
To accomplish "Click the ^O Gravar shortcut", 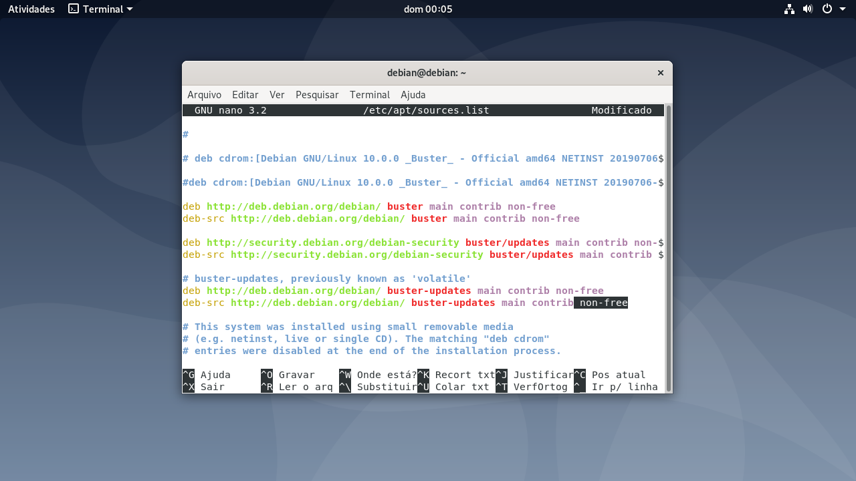I will click(288, 375).
